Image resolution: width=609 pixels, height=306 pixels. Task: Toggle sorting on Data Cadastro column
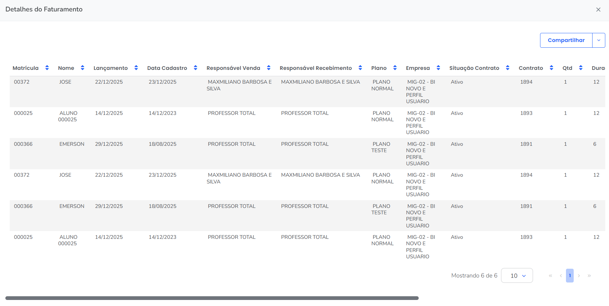click(x=195, y=68)
